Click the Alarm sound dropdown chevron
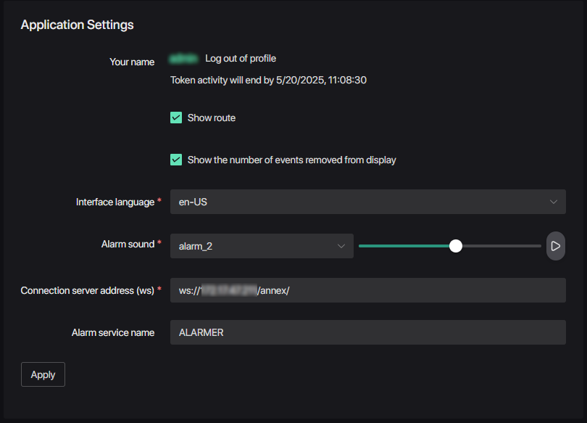This screenshot has height=423, width=587. 341,246
